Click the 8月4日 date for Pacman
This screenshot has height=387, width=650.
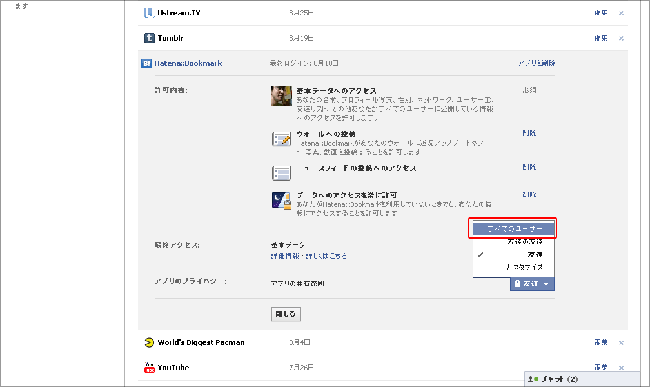[300, 342]
